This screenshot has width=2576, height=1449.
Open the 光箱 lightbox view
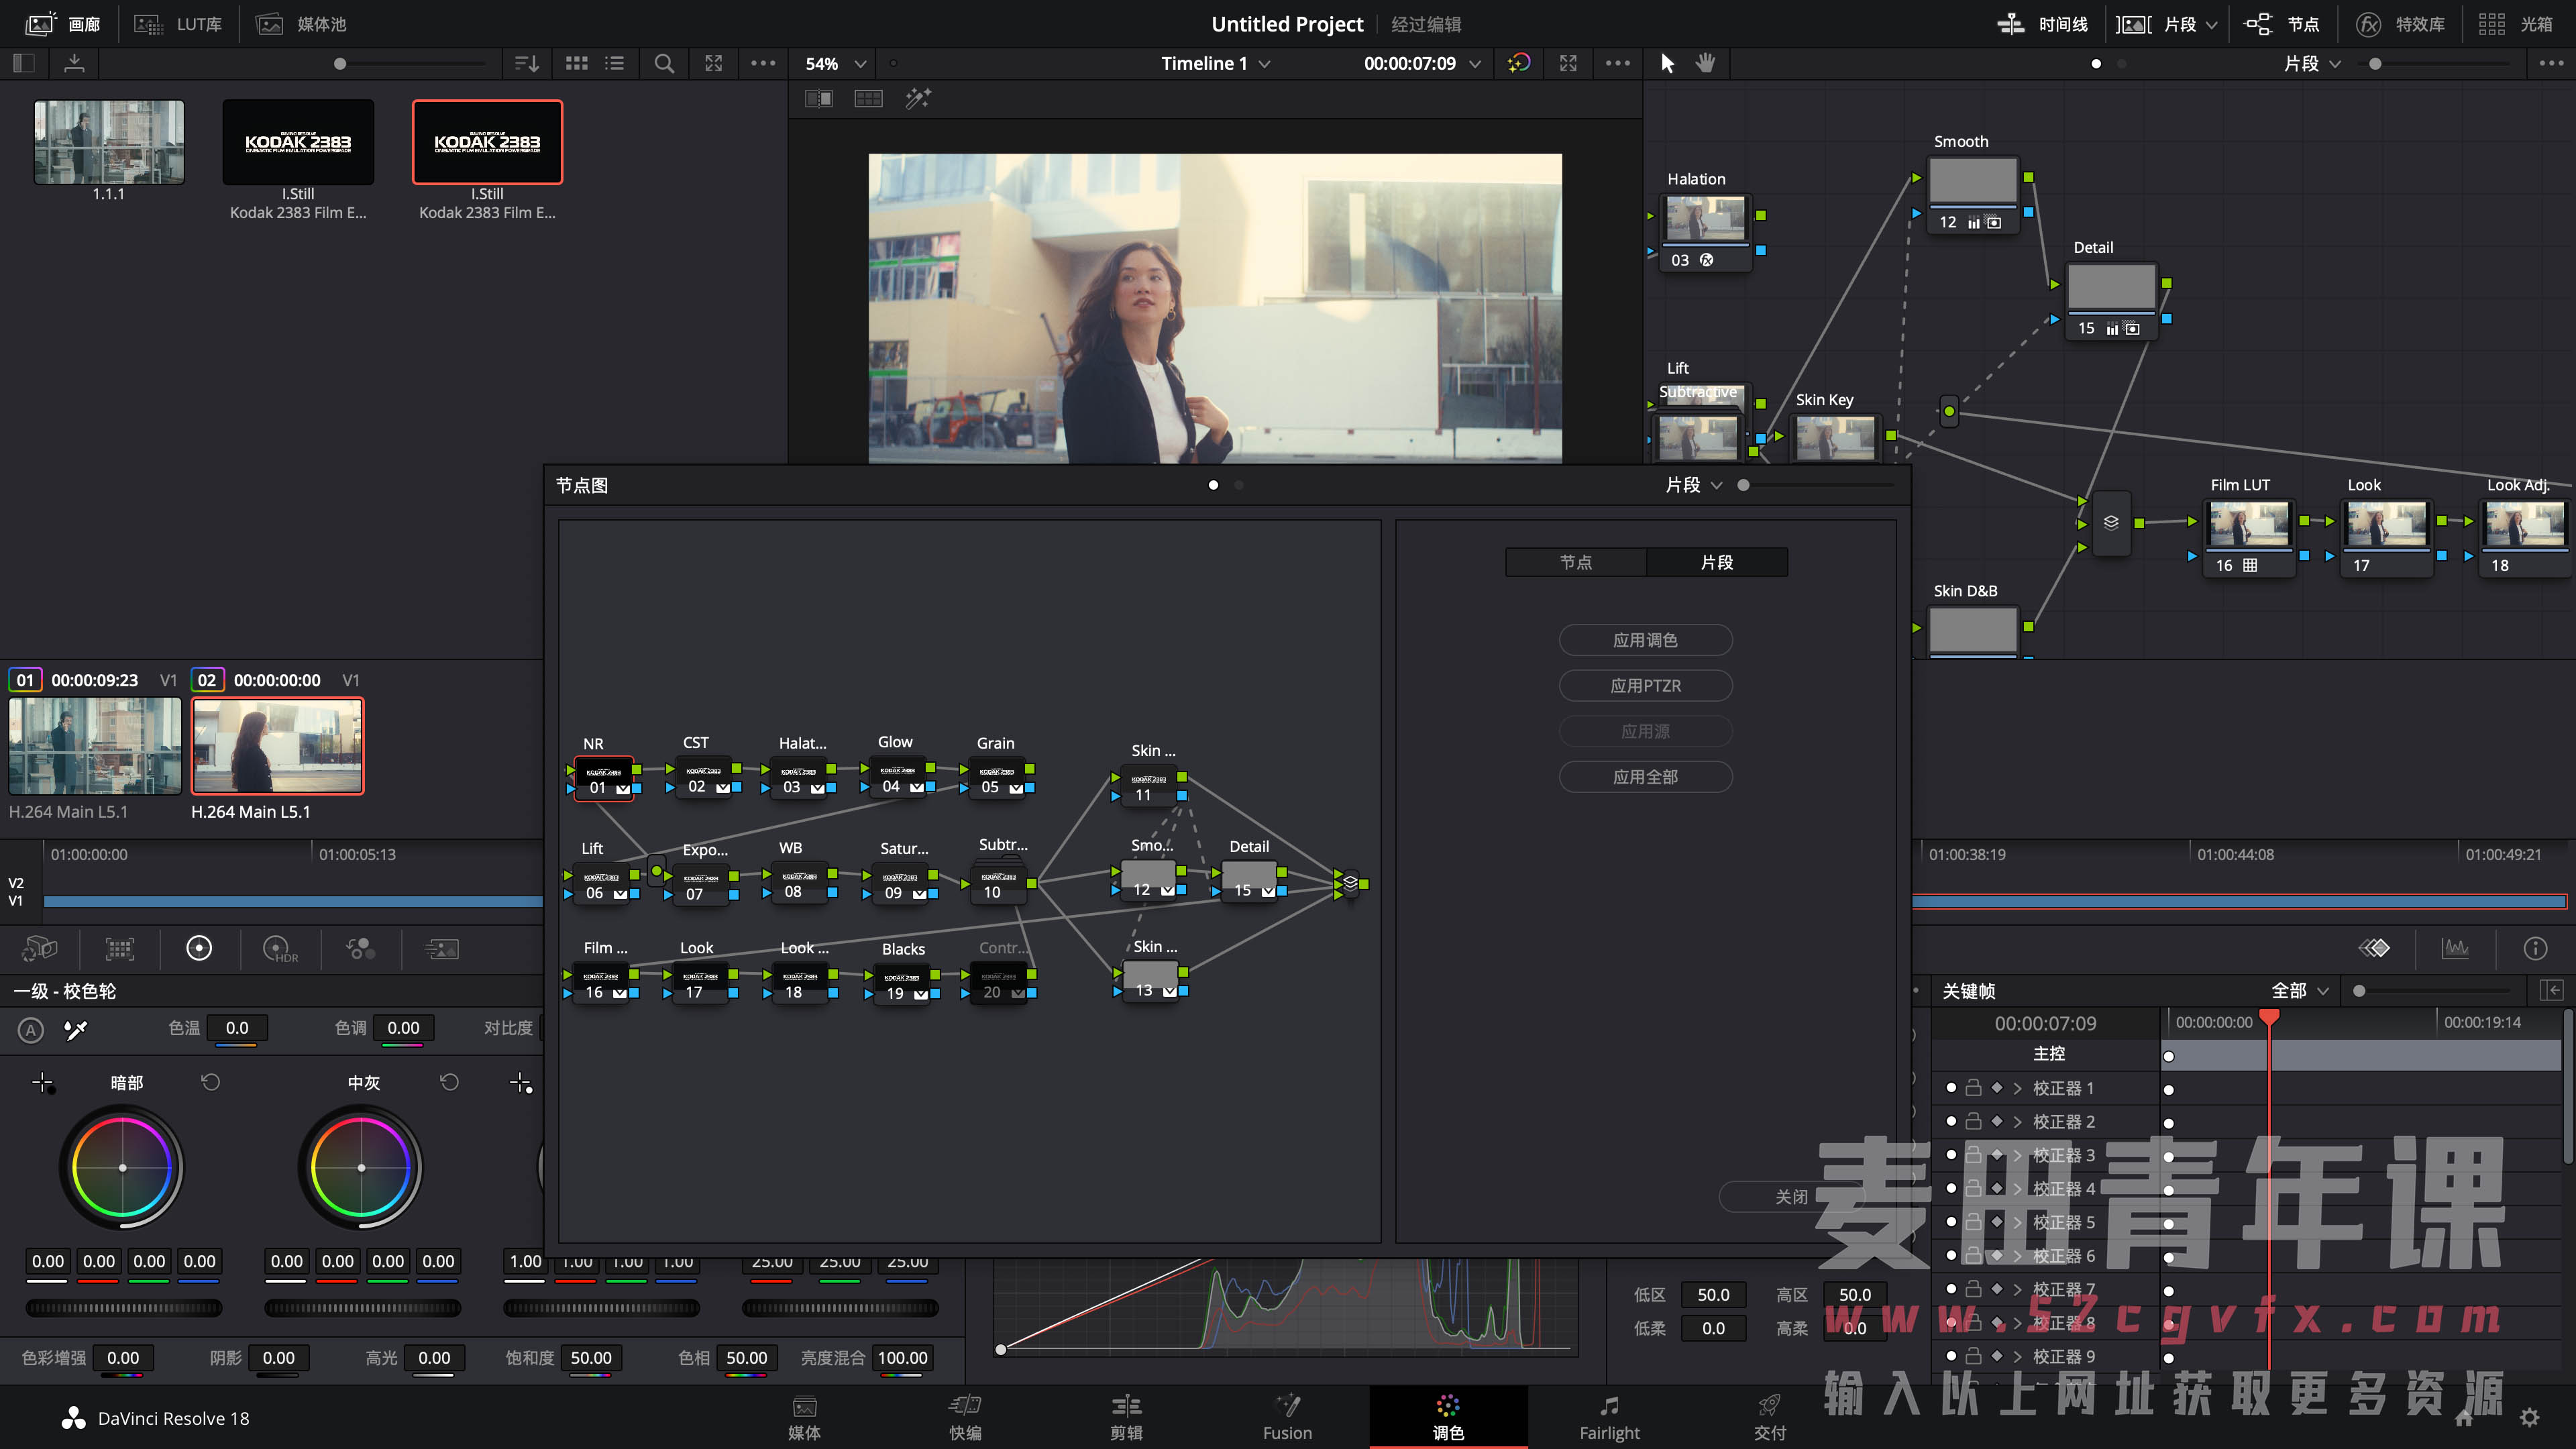click(2516, 24)
